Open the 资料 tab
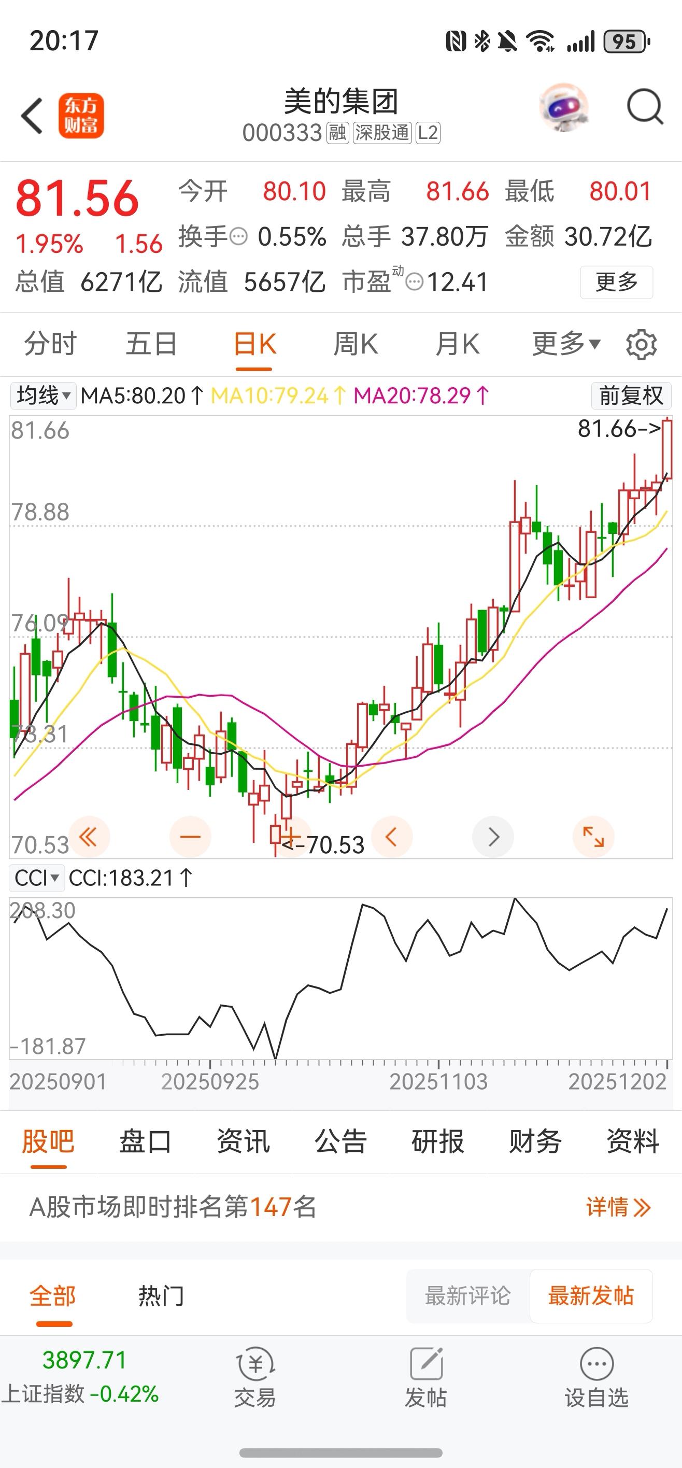Viewport: 682px width, 1468px height. tap(632, 1141)
